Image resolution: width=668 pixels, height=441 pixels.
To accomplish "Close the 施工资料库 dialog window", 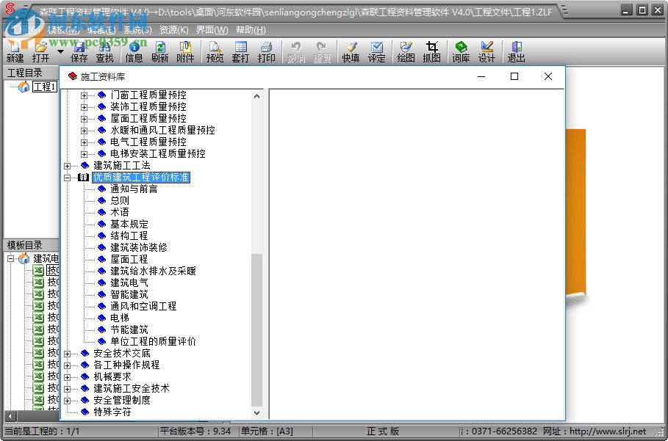I will [548, 76].
